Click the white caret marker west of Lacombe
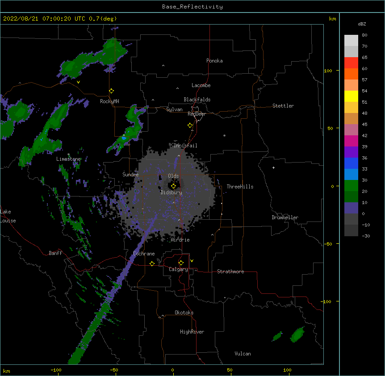385x376 pixels. click(x=177, y=88)
